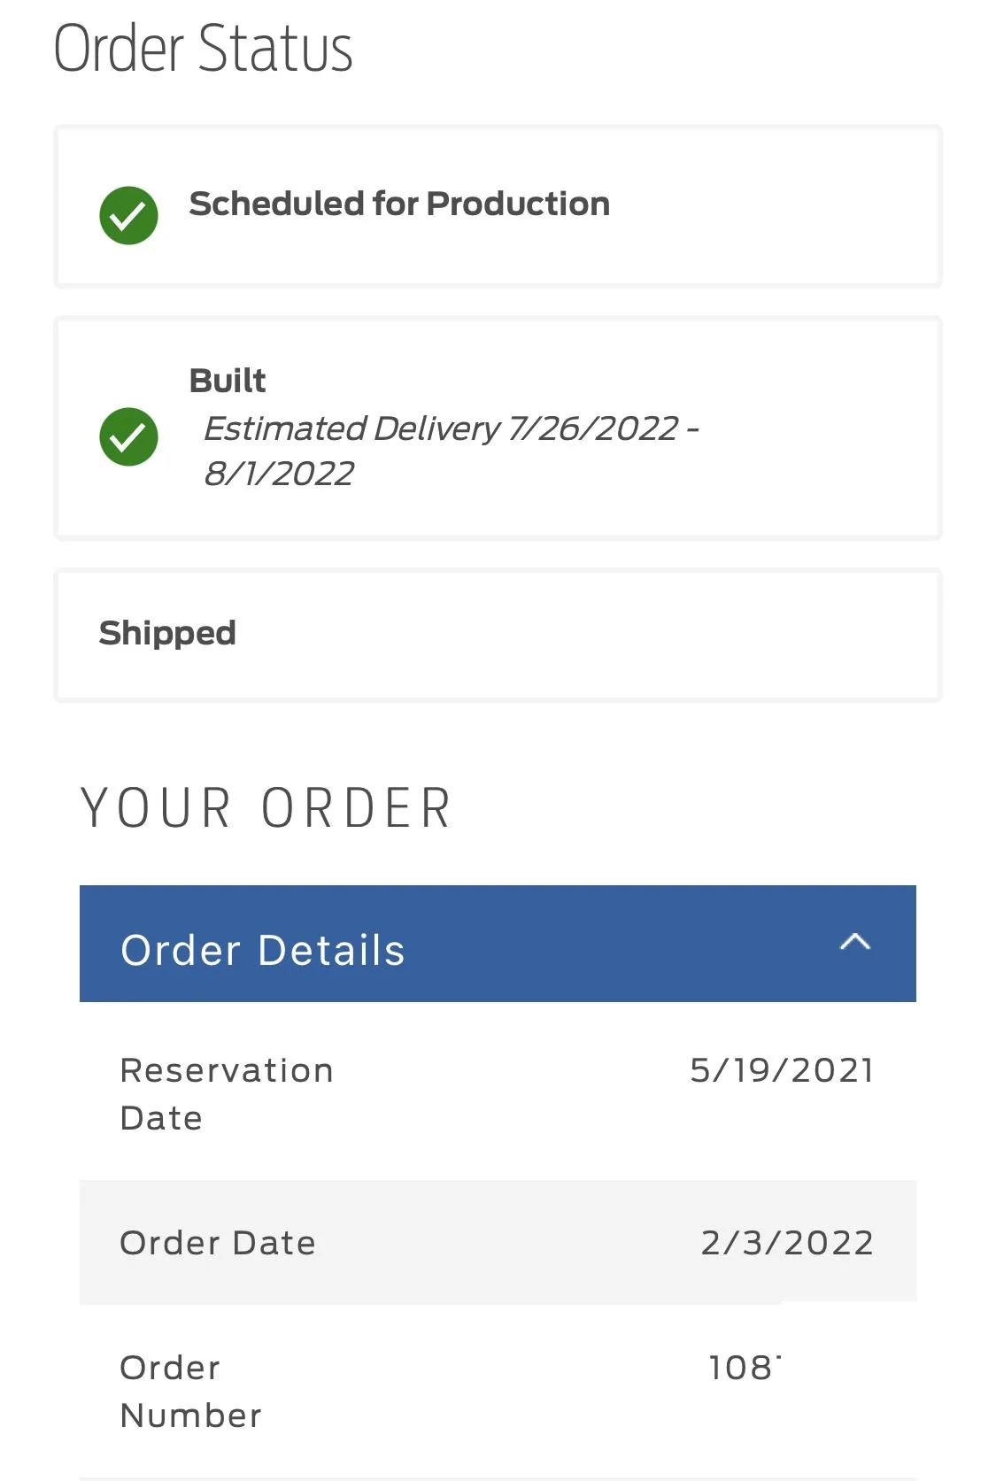996x1481 pixels.
Task: Click the 8/1/2022 delivery end date
Action: pyautogui.click(x=280, y=474)
